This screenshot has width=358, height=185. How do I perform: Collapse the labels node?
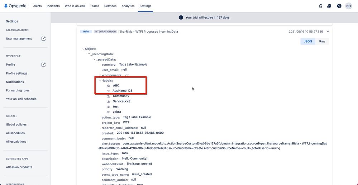click(100, 80)
